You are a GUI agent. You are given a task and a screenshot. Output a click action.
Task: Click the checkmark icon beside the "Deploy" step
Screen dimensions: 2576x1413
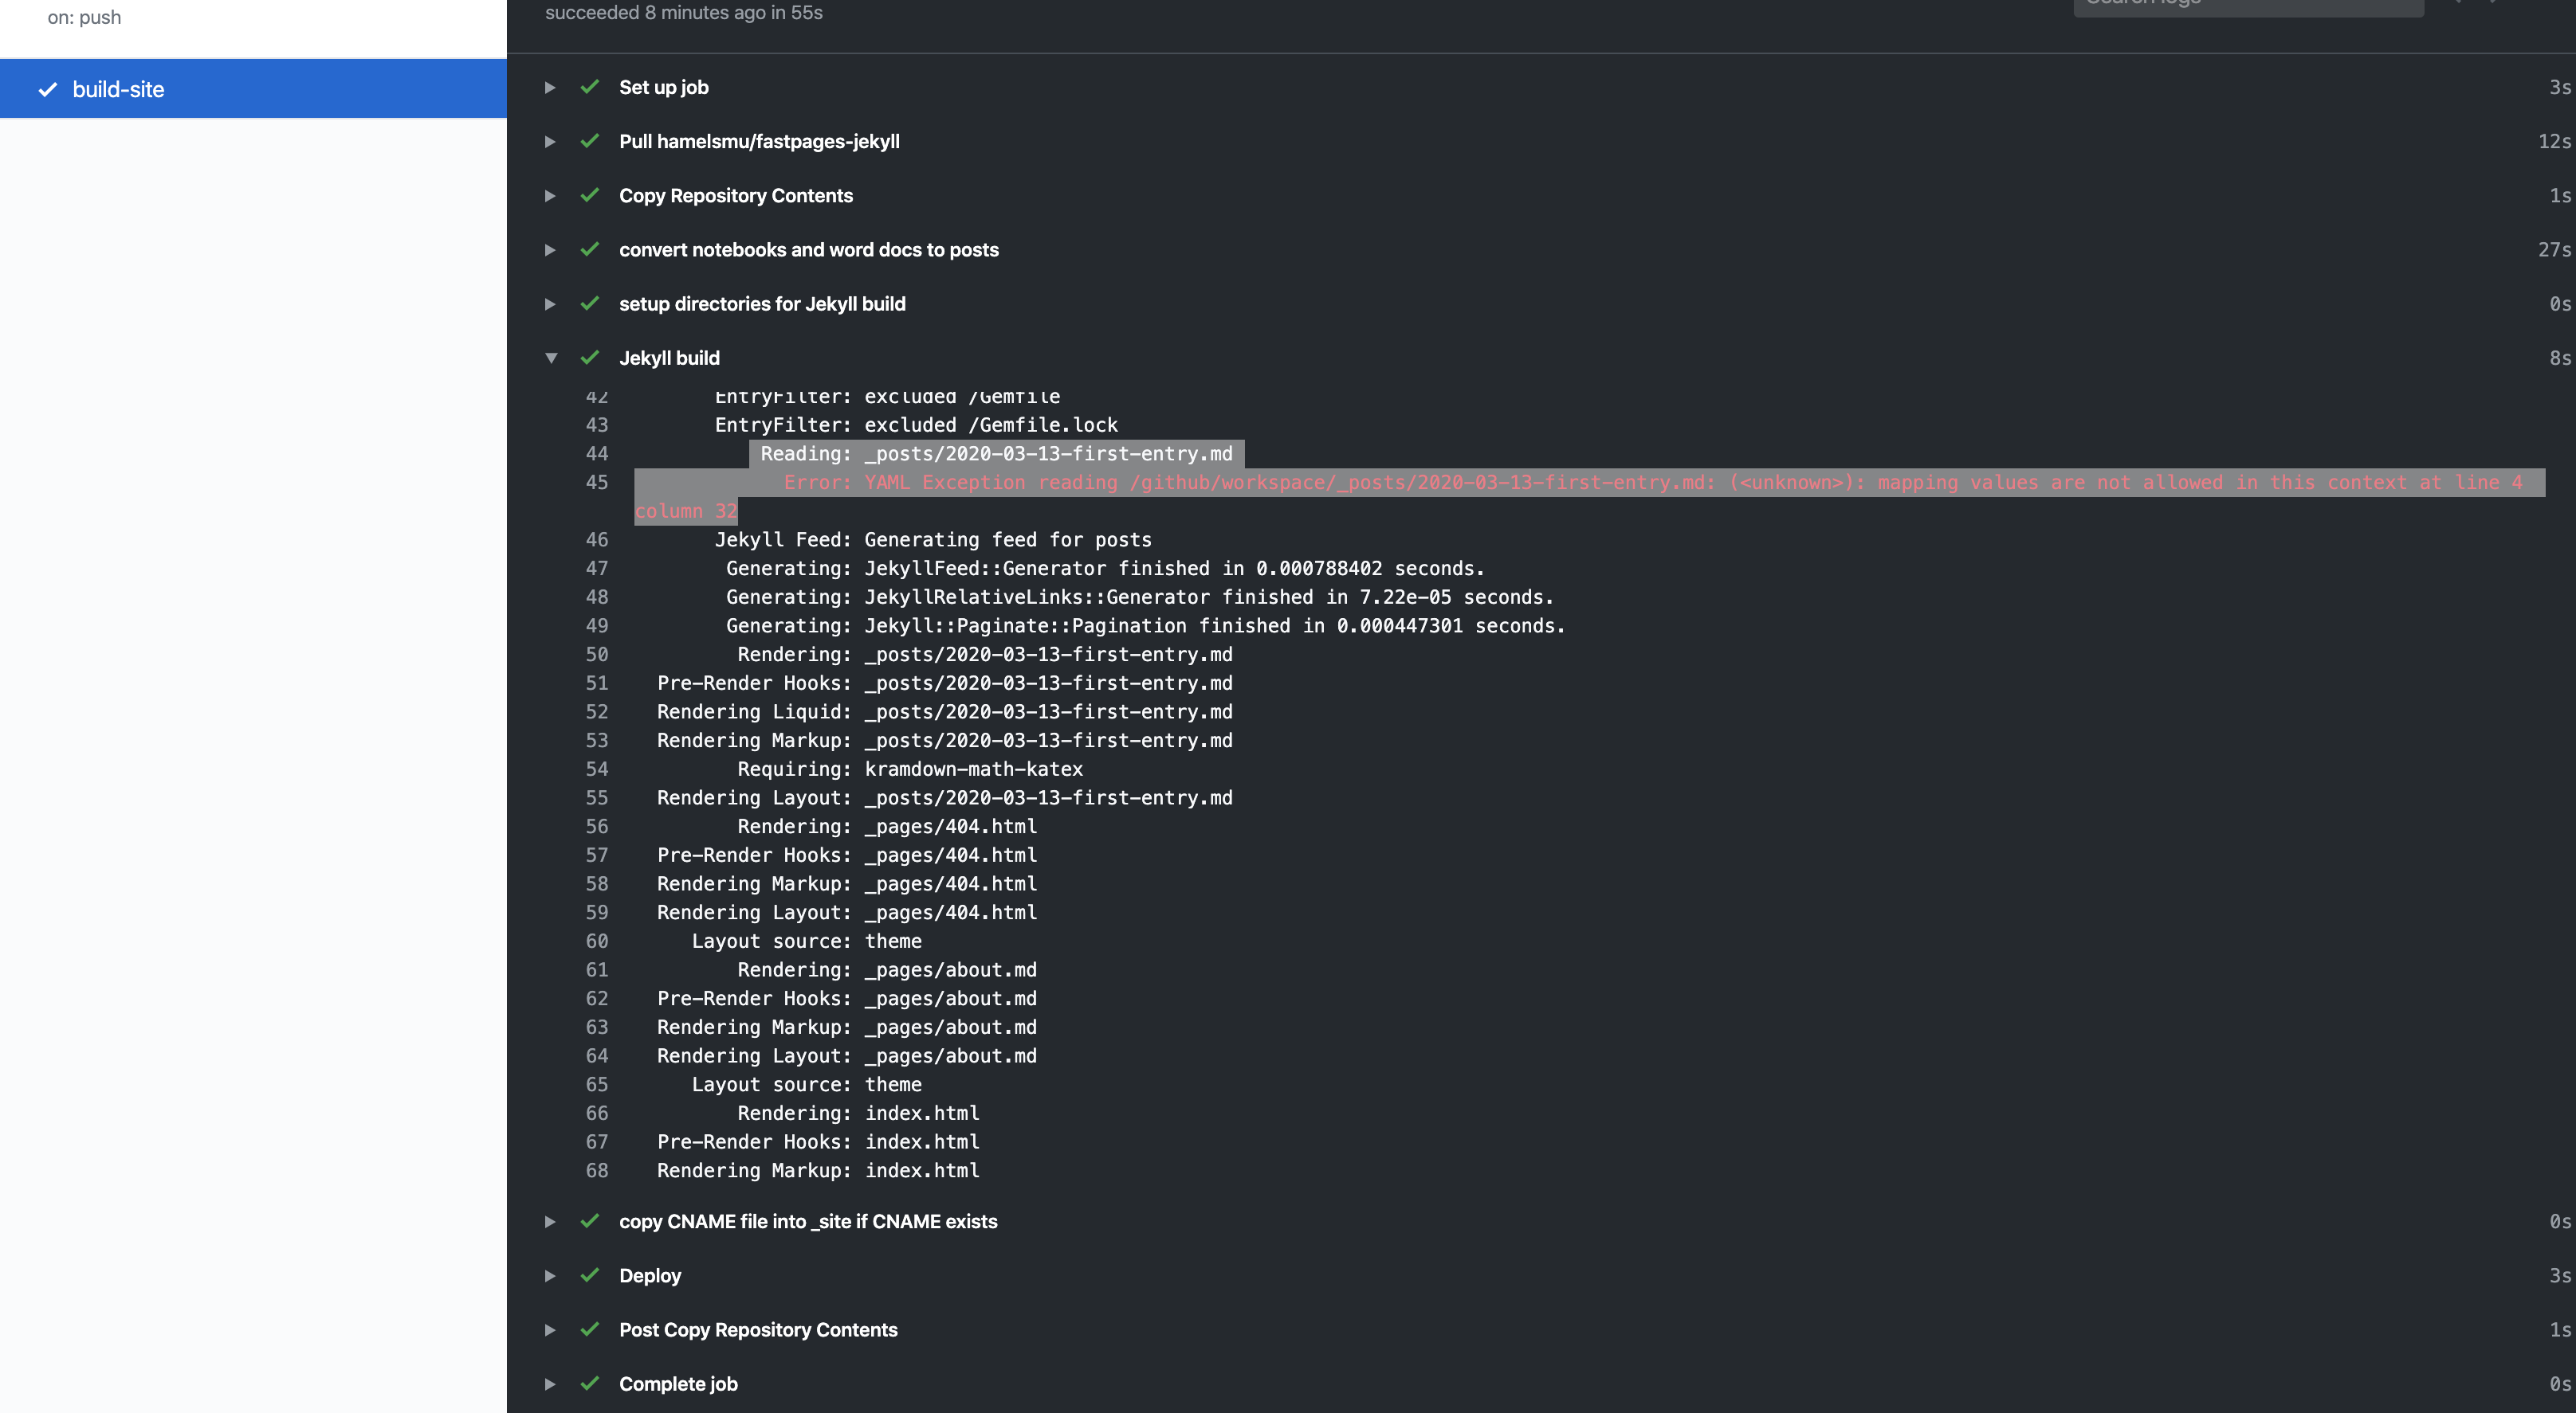[590, 1275]
